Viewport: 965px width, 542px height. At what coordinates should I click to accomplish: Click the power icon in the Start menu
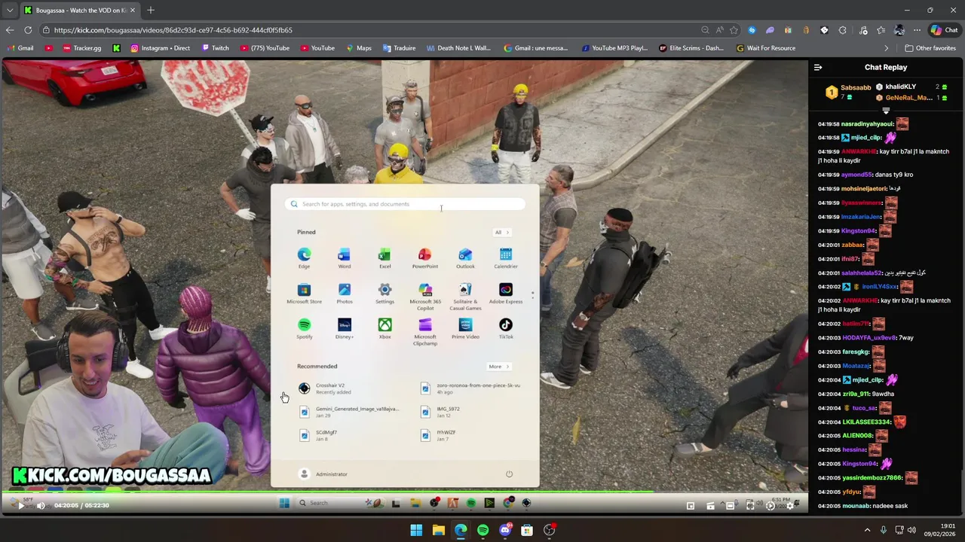509,474
